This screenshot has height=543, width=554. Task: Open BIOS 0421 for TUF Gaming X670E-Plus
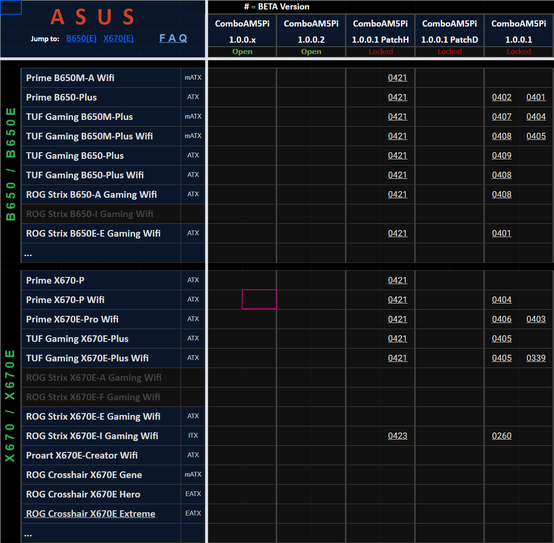coord(398,339)
